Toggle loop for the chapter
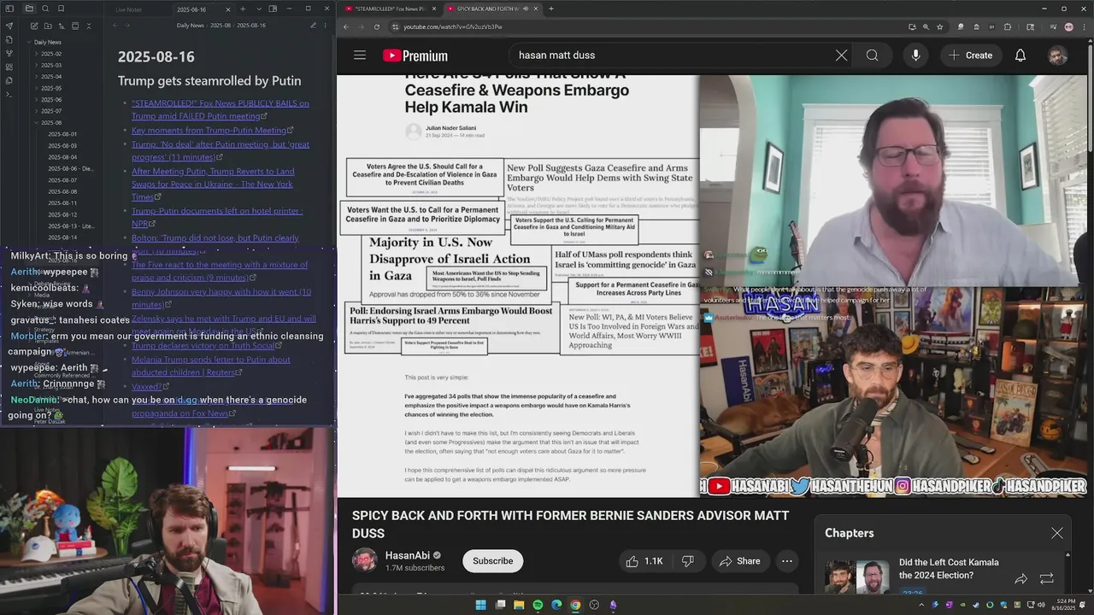Viewport: 1094px width, 615px height. [x=1047, y=578]
